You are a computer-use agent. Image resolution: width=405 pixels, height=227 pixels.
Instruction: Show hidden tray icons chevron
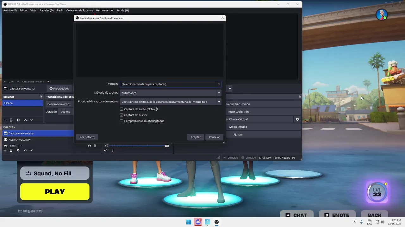pyautogui.click(x=354, y=222)
